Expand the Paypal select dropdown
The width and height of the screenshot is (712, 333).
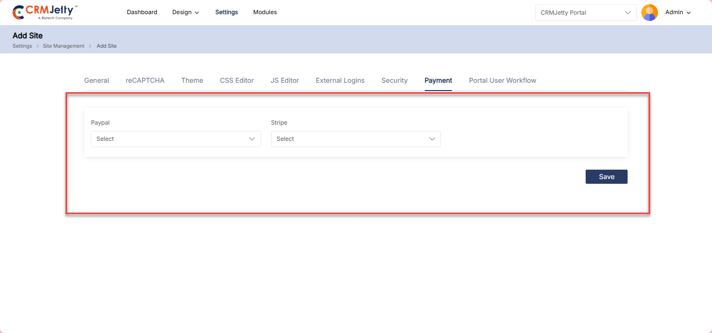(x=176, y=139)
